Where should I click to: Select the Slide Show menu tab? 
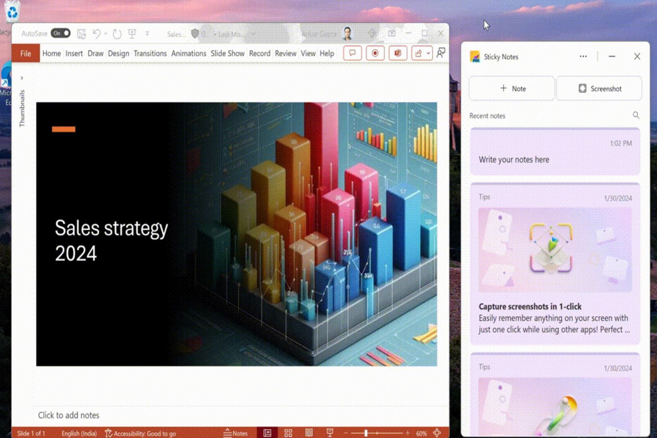pos(227,54)
